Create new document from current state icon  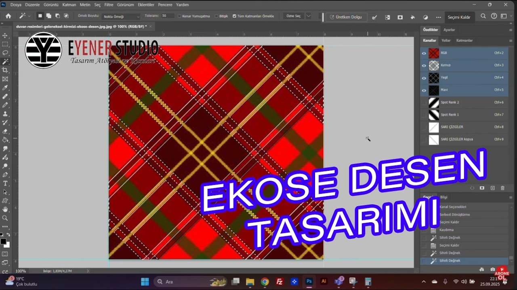click(x=482, y=269)
